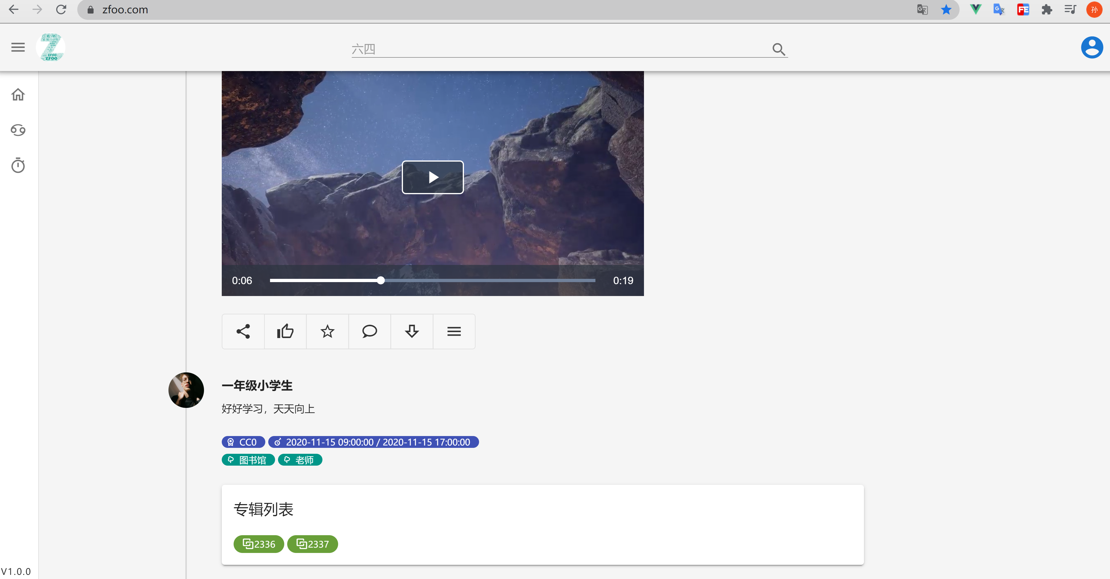Play the video with center button
The image size is (1110, 579).
pyautogui.click(x=433, y=177)
